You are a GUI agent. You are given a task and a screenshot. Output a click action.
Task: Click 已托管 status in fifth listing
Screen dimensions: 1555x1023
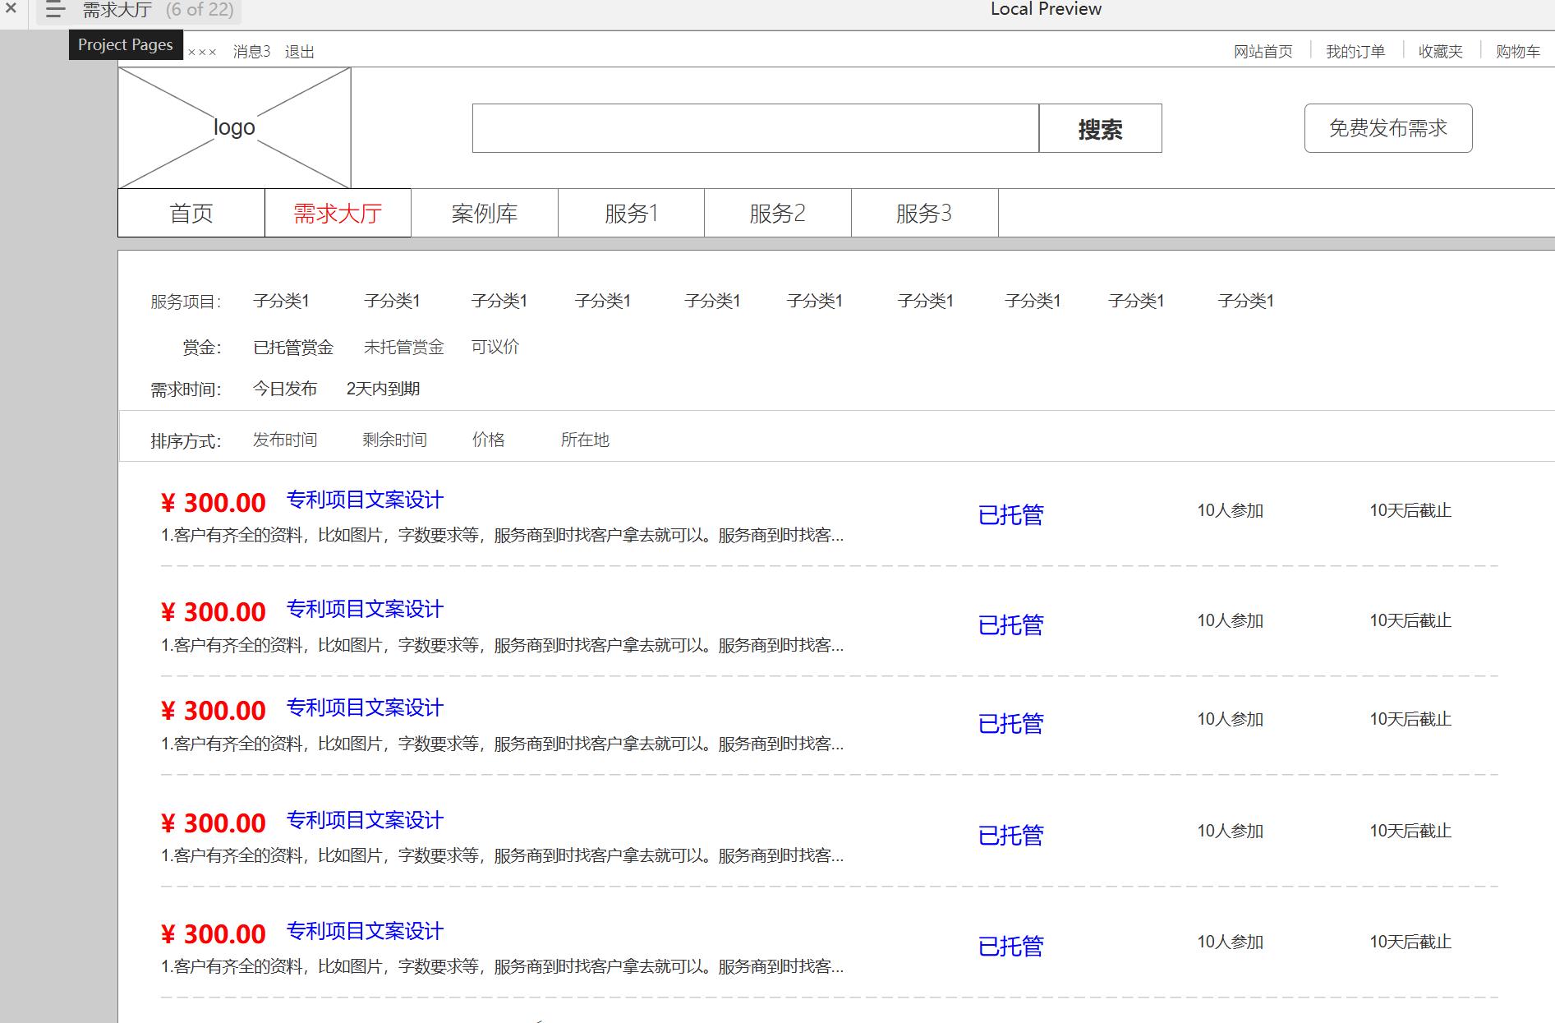coord(1010,947)
